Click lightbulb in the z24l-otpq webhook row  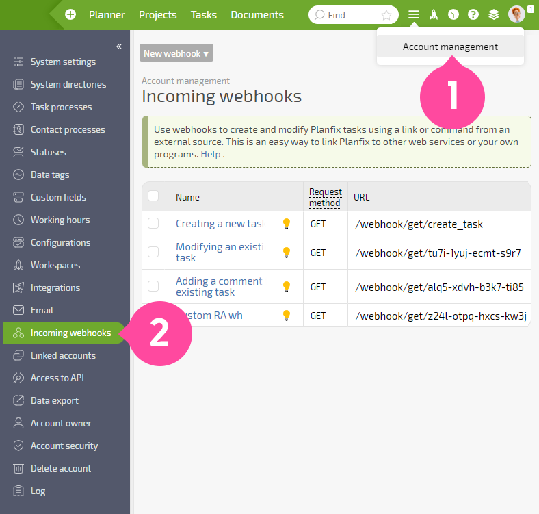coord(287,316)
